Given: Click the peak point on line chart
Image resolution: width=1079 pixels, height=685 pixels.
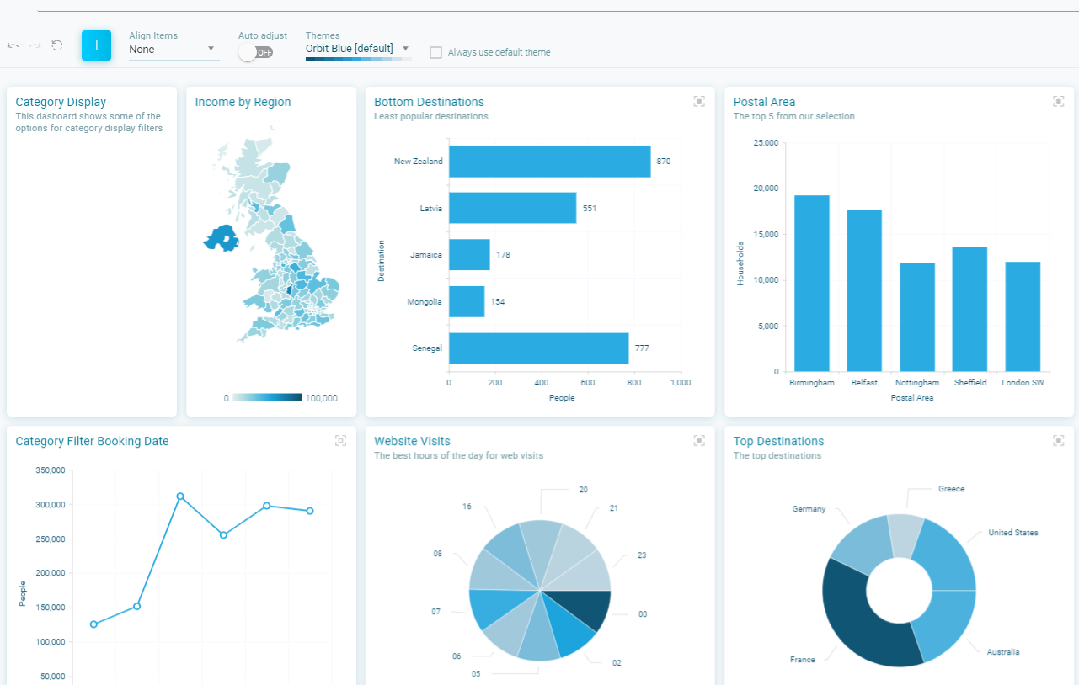Looking at the screenshot, I should point(180,496).
